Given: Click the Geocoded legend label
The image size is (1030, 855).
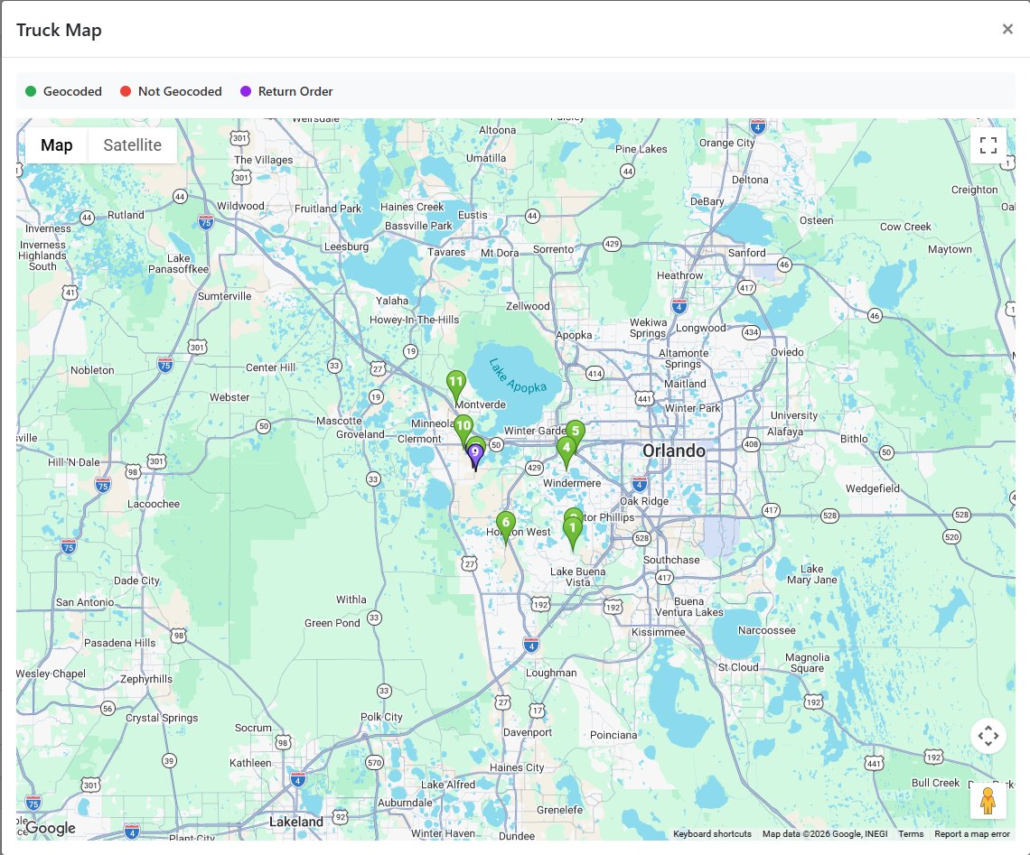Looking at the screenshot, I should point(72,91).
